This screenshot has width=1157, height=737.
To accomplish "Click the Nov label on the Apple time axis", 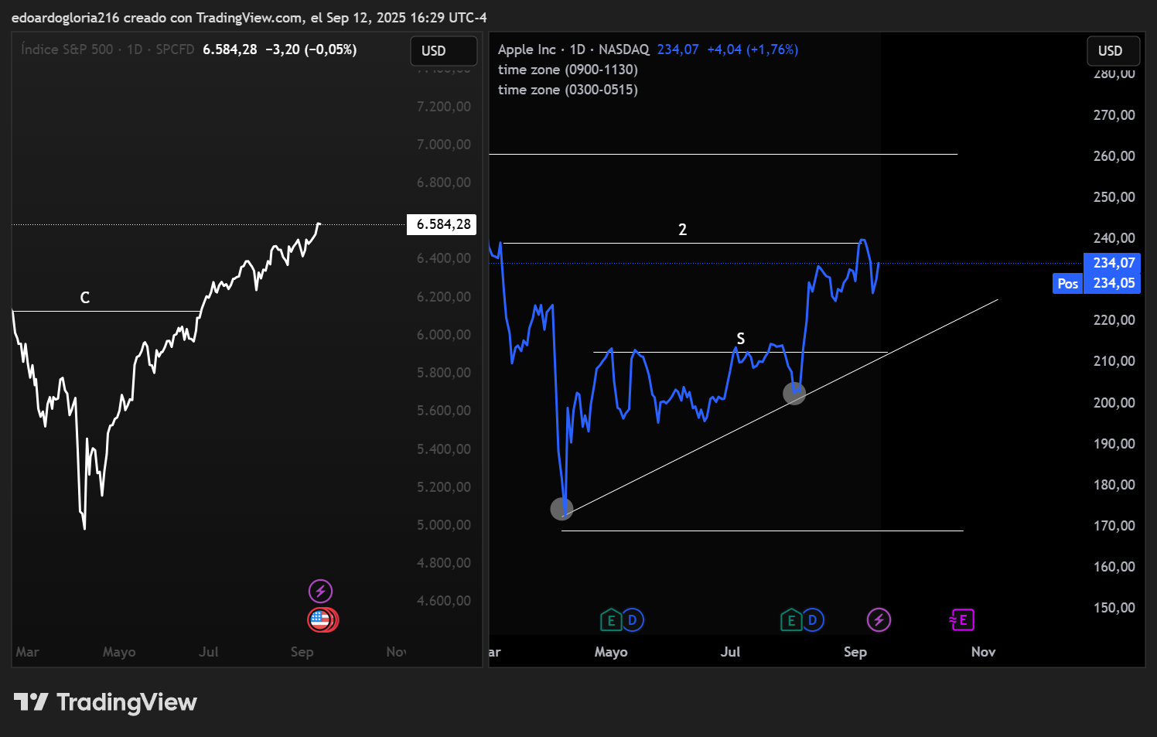I will tap(983, 652).
